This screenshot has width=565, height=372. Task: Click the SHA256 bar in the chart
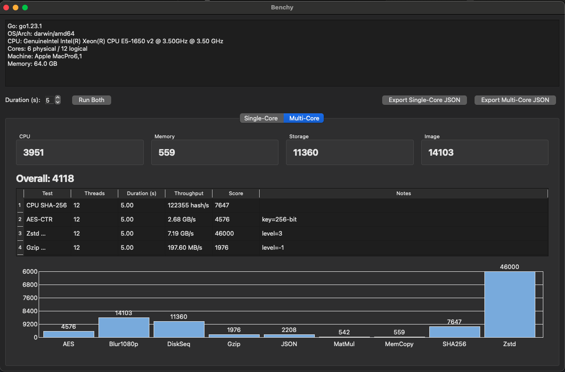coord(454,332)
